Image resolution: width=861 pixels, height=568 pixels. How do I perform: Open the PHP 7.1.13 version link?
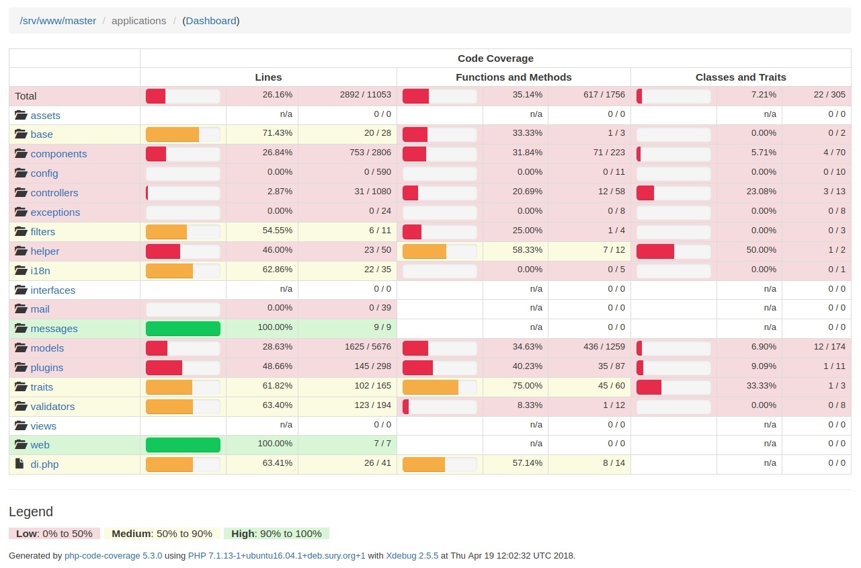click(x=277, y=556)
